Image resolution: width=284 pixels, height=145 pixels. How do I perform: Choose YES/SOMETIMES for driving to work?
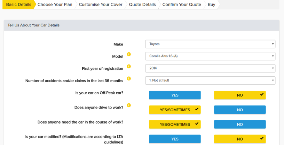(175, 110)
